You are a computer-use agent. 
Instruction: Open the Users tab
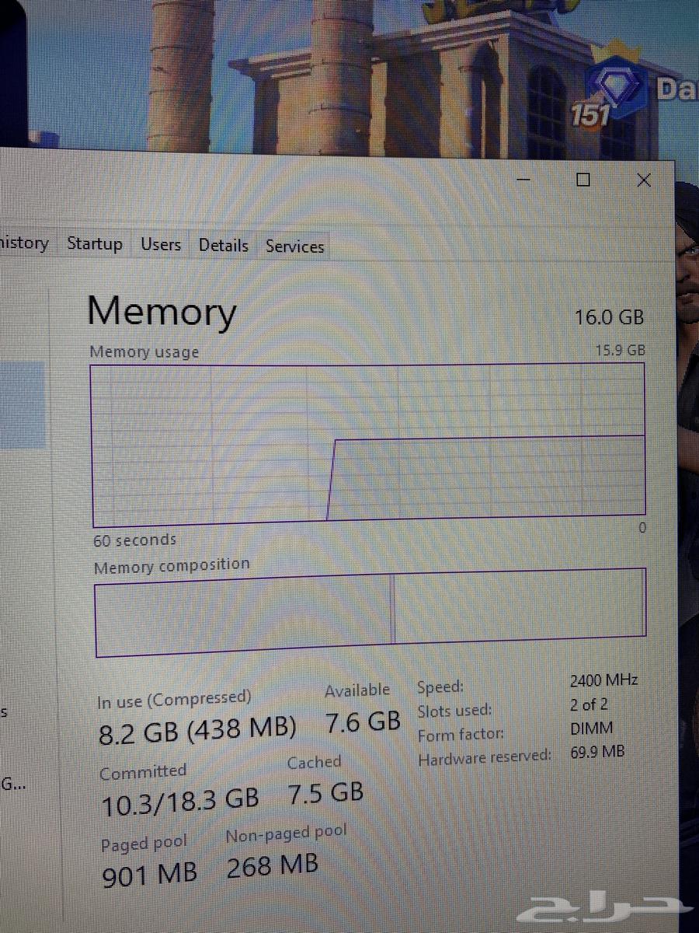(161, 245)
